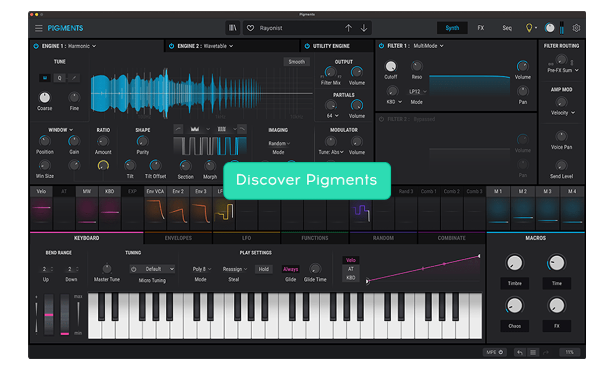Click the filter Reso knob

coord(417,66)
